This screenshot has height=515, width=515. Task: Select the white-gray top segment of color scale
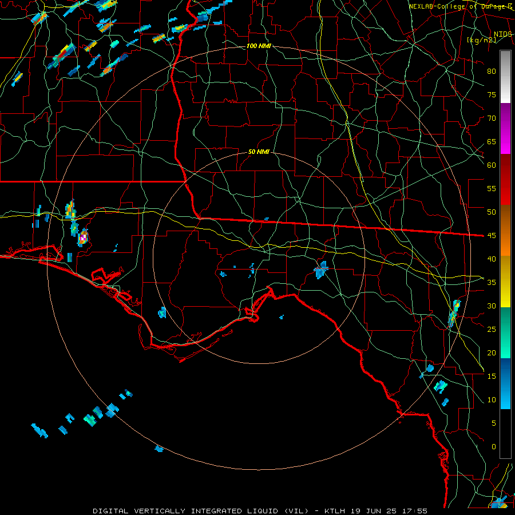click(x=505, y=77)
